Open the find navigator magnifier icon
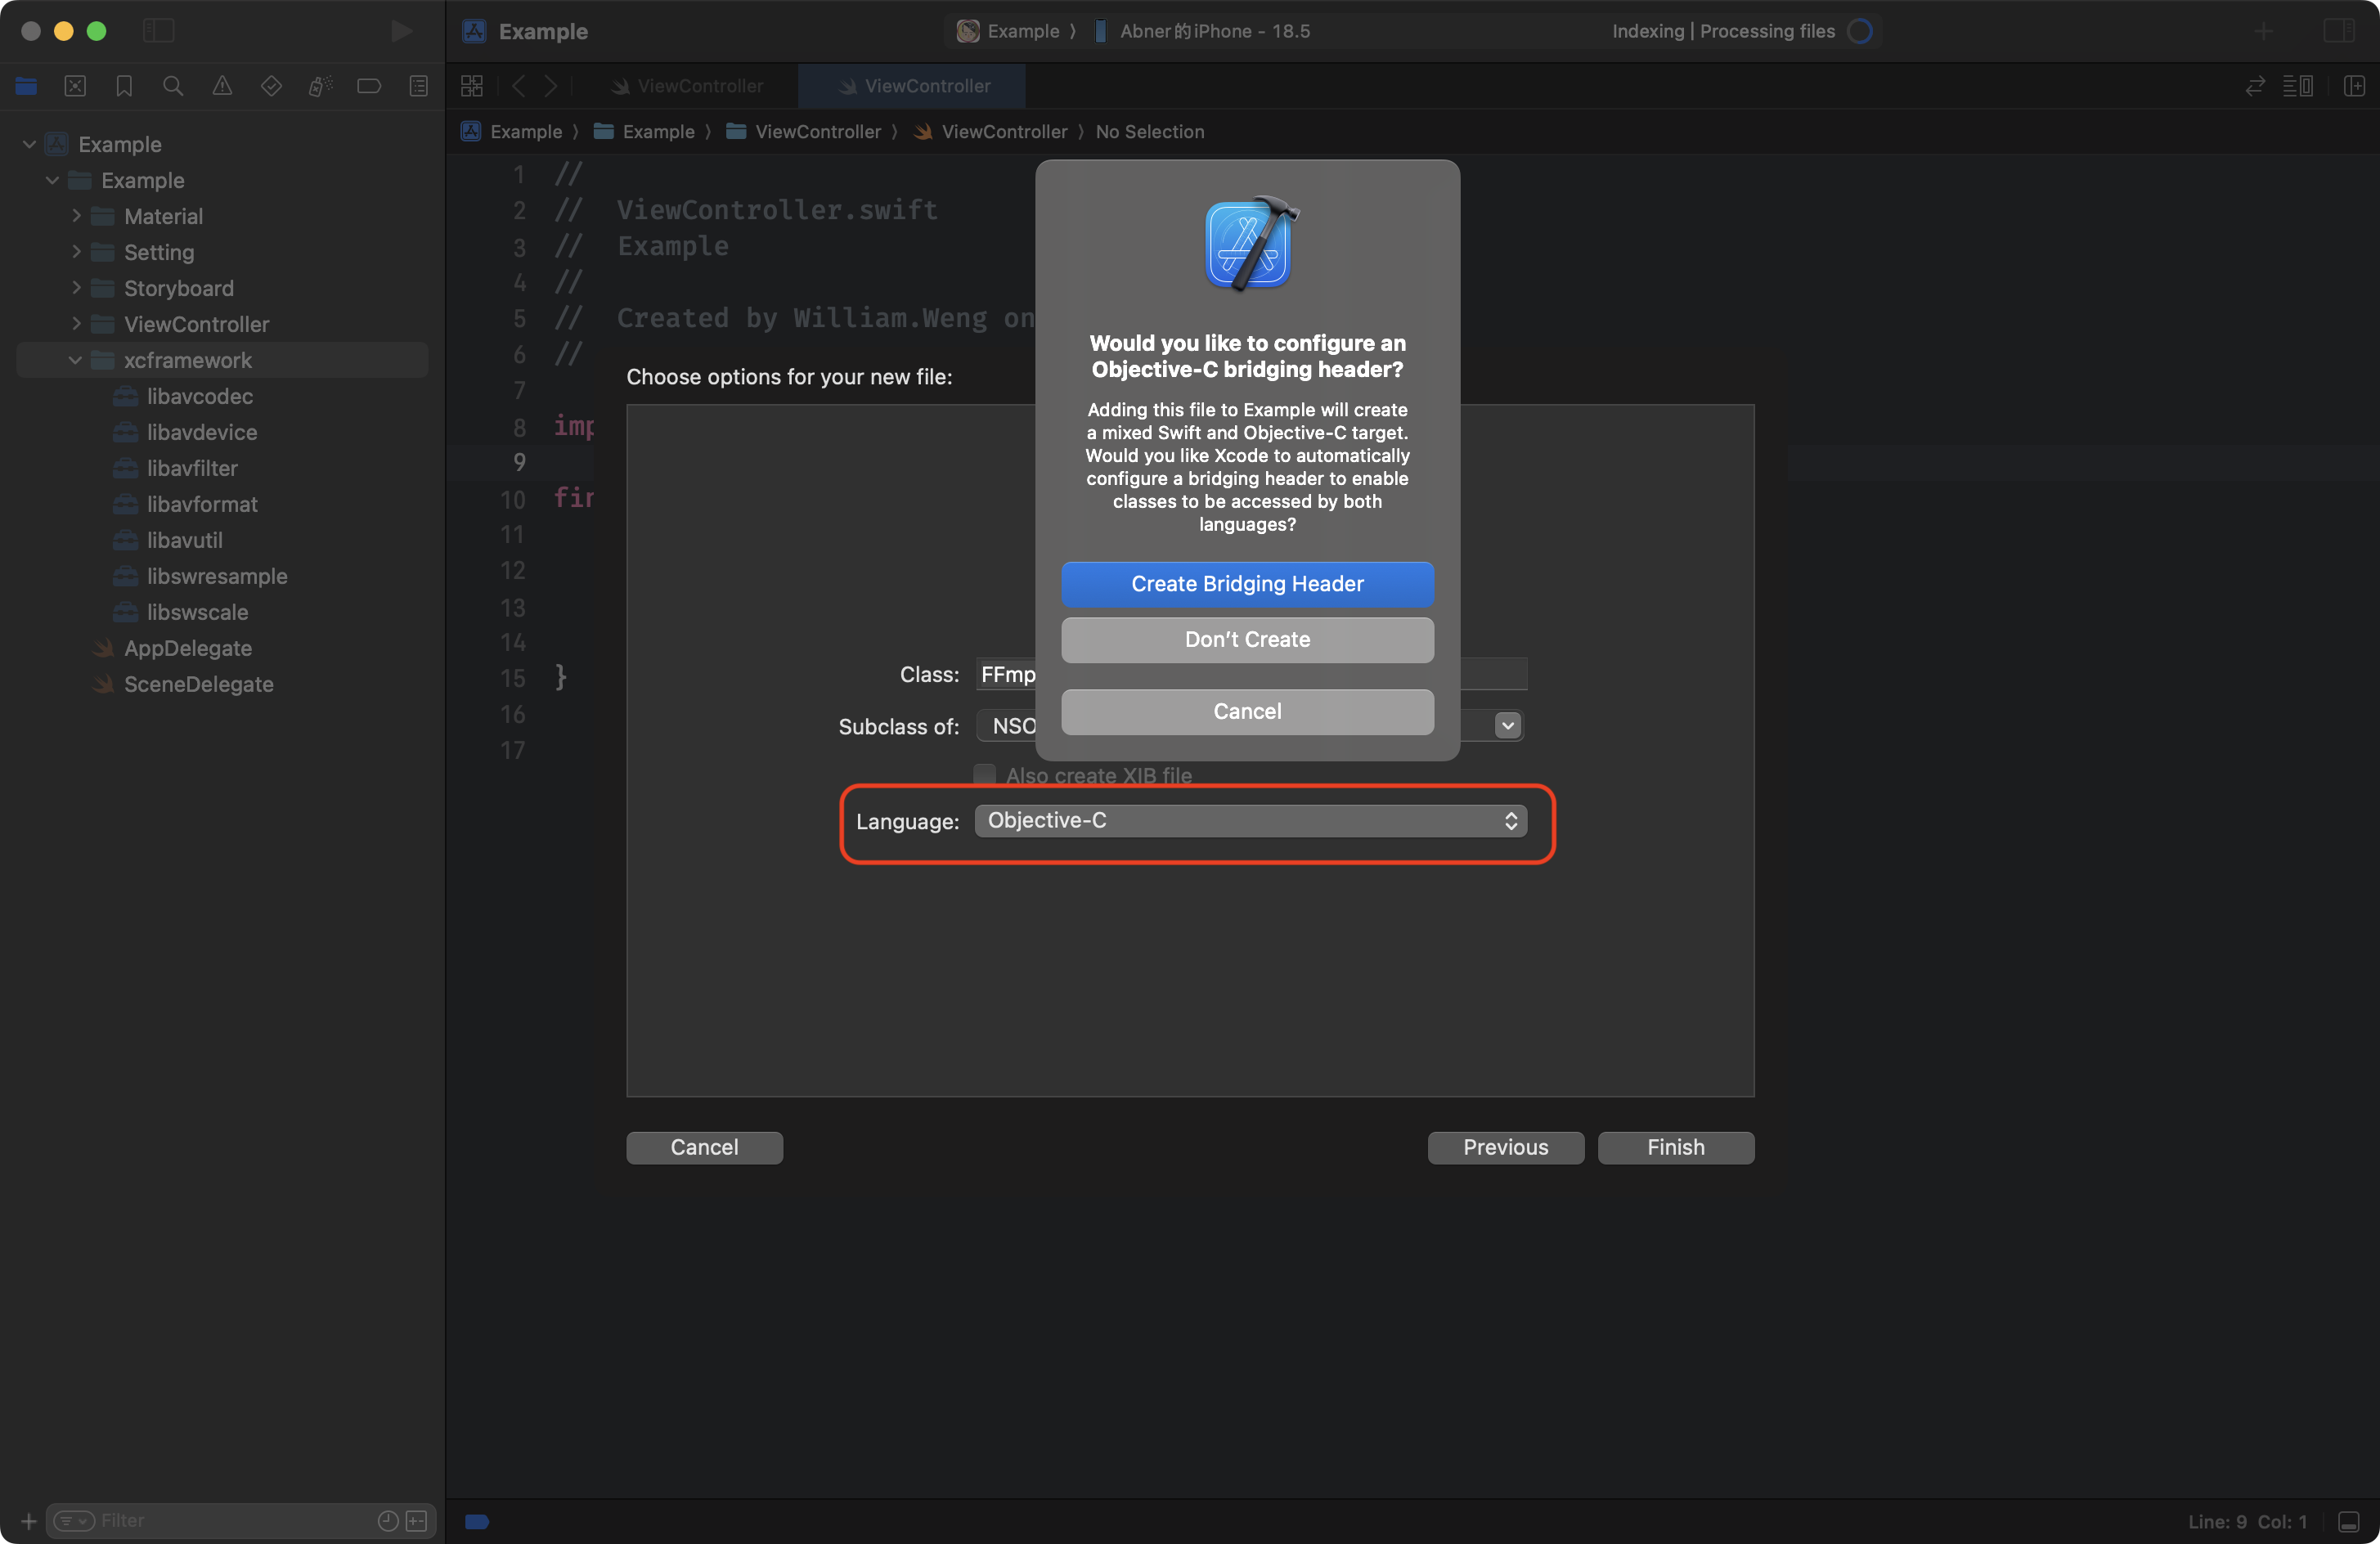Screen dimensions: 2380x1544 [173, 86]
